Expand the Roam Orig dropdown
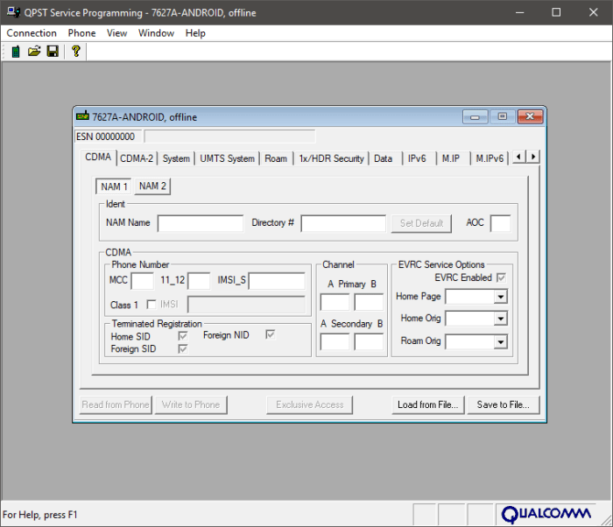 coord(500,342)
